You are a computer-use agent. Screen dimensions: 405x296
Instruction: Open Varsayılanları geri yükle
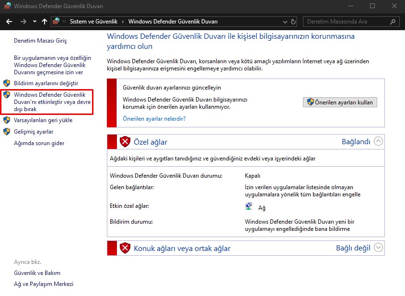pyautogui.click(x=43, y=120)
